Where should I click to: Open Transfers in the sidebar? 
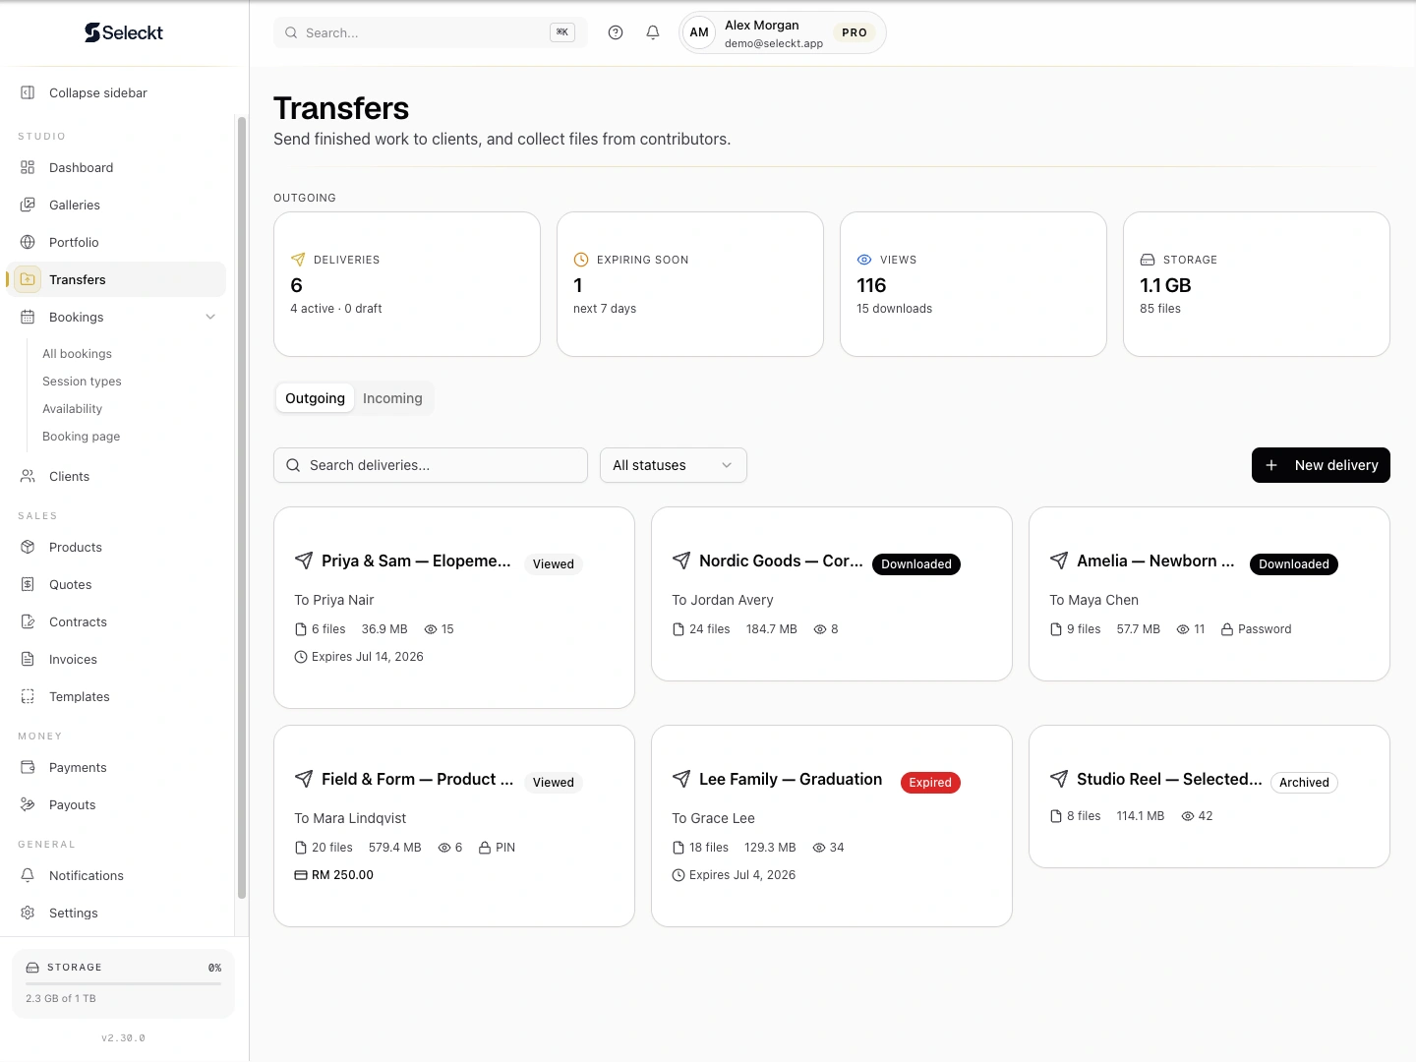pos(116,279)
